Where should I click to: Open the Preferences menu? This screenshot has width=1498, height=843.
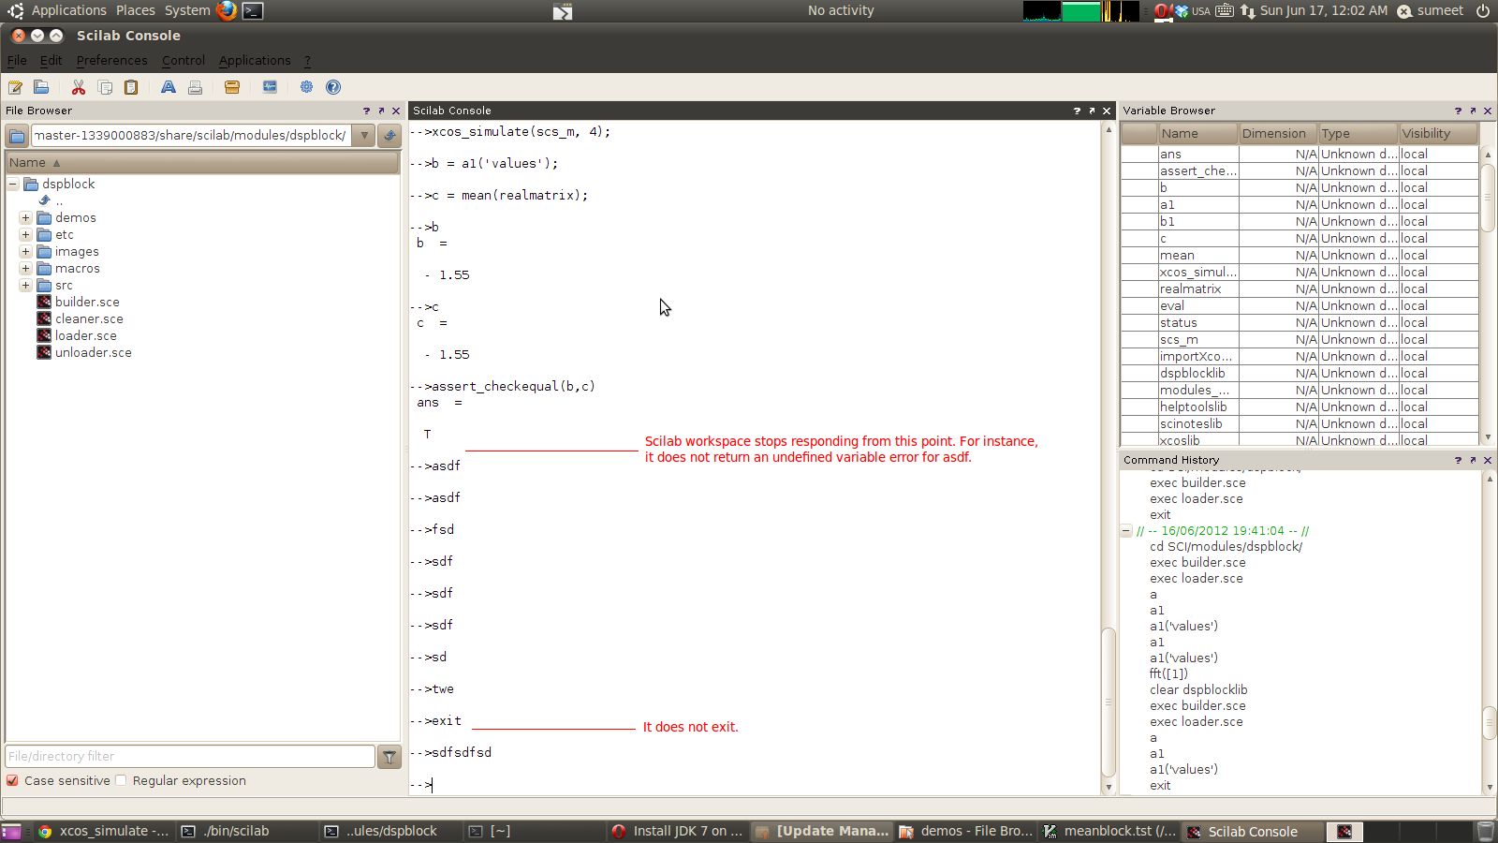tap(111, 60)
